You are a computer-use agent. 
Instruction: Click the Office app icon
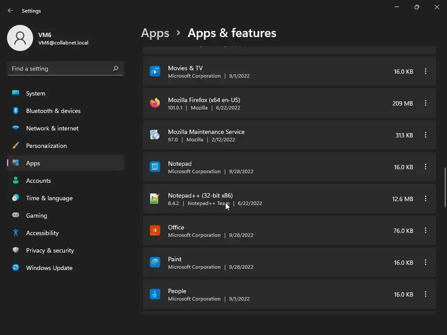click(x=155, y=230)
